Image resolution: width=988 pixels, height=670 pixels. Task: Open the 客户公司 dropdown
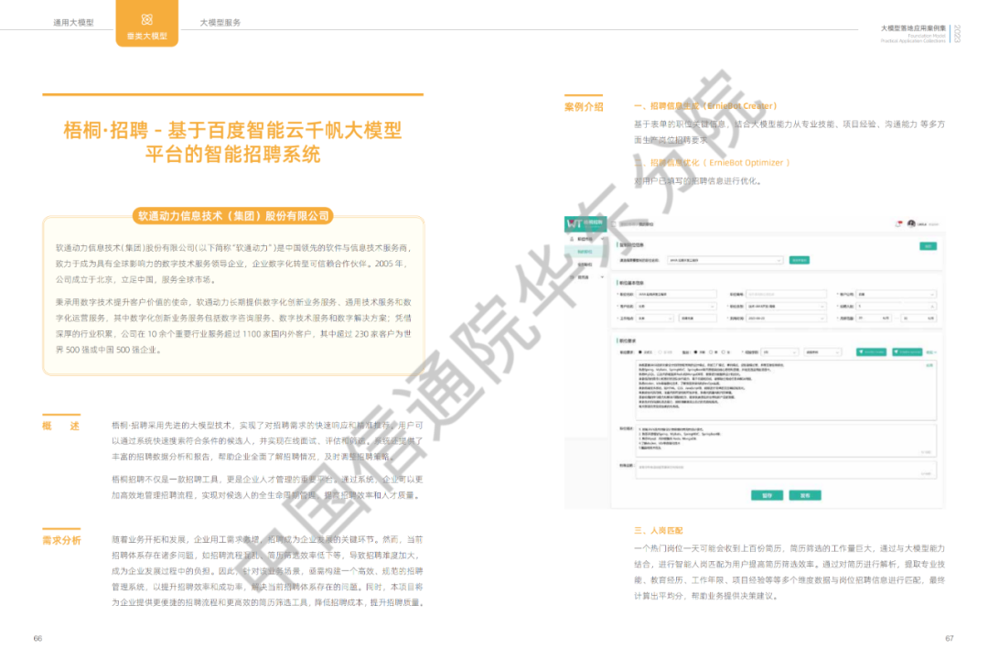(897, 295)
